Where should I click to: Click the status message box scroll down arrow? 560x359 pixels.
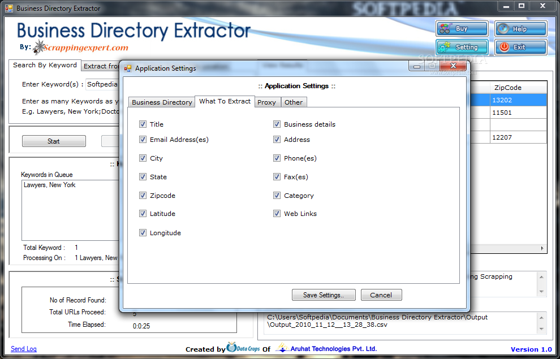(x=541, y=292)
